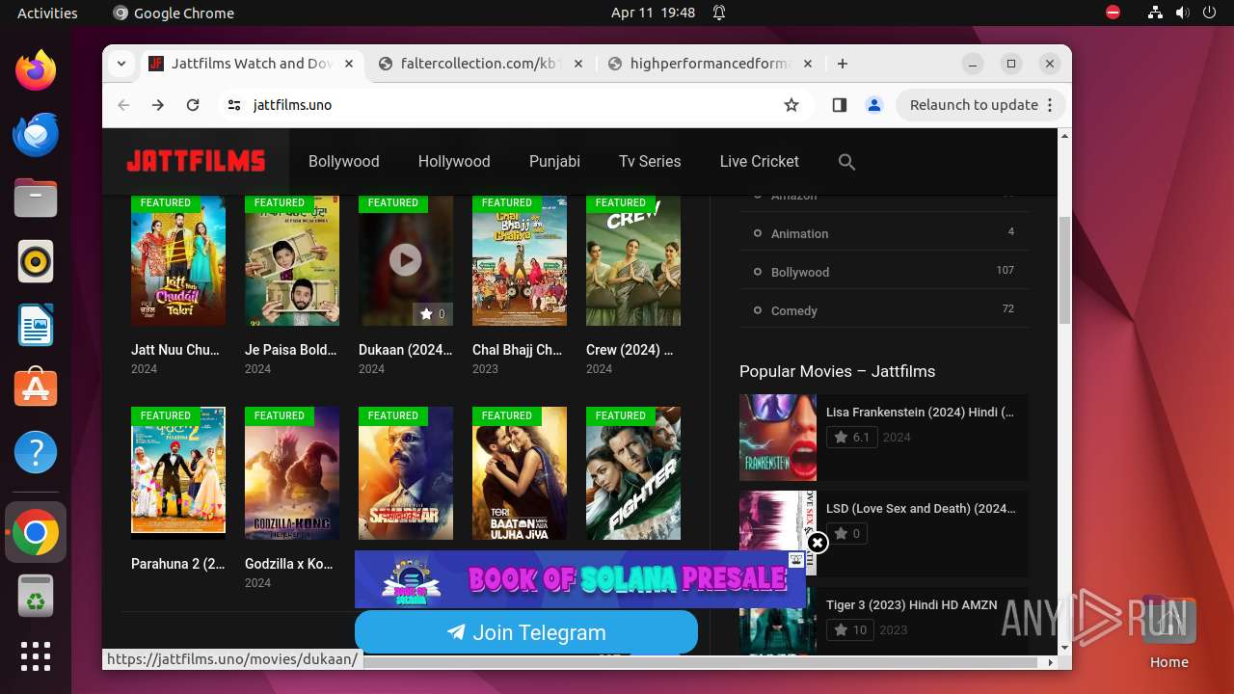Toggle Chrome side panel icon

(839, 105)
